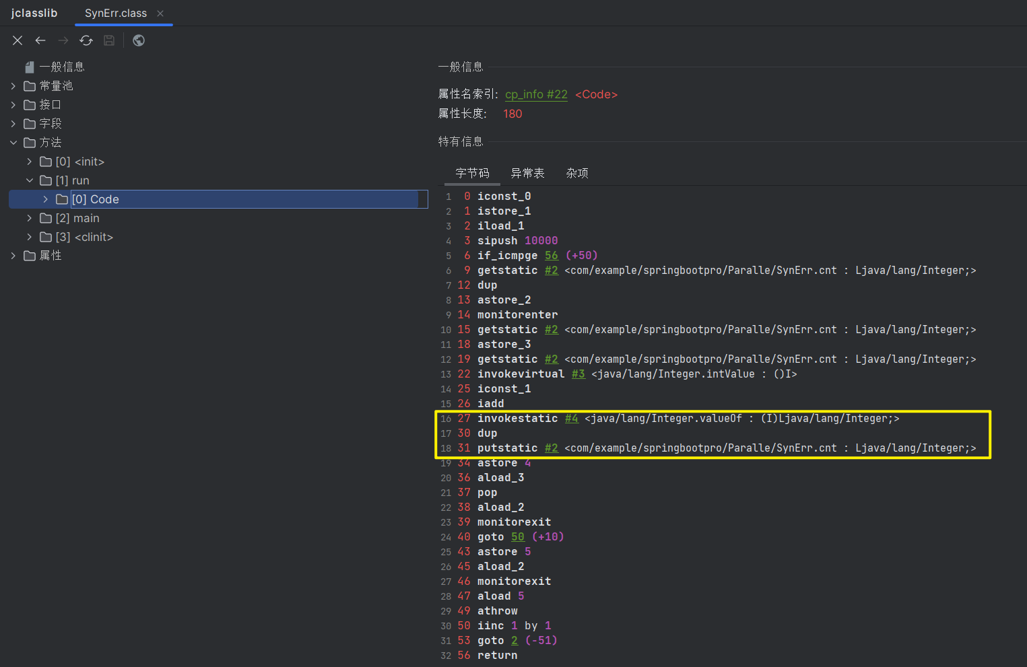Image resolution: width=1027 pixels, height=667 pixels.
Task: Click the 方法 folder icon
Action: tap(30, 142)
